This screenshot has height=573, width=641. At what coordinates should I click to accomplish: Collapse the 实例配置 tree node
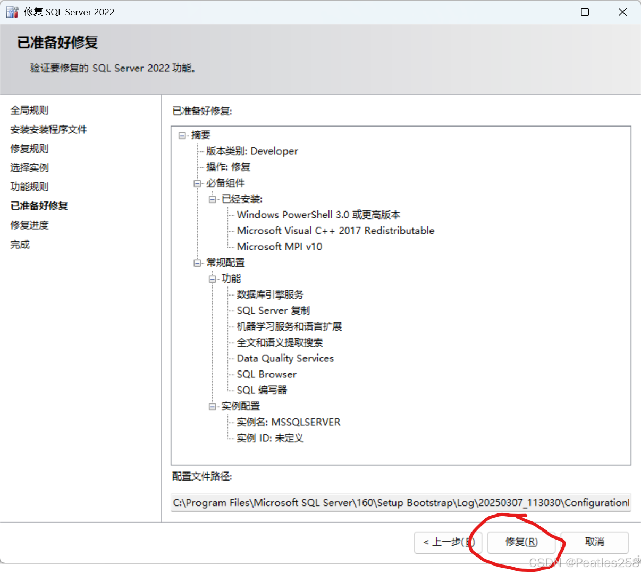(x=213, y=407)
